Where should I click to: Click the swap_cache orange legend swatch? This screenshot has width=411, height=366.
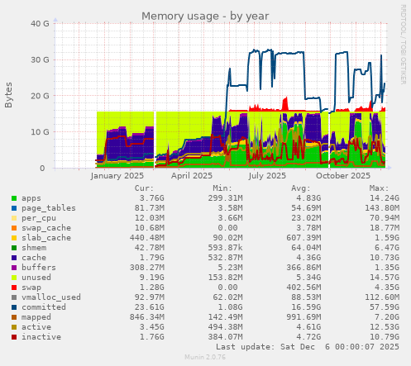pos(14,228)
